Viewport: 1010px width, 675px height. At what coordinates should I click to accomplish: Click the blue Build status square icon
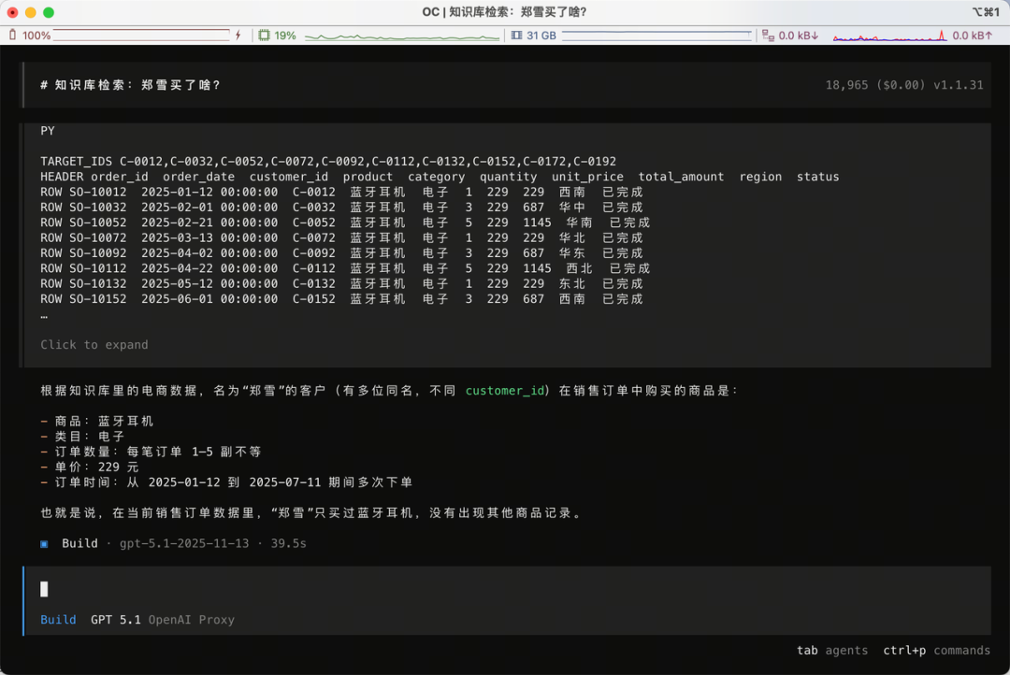pyautogui.click(x=43, y=543)
